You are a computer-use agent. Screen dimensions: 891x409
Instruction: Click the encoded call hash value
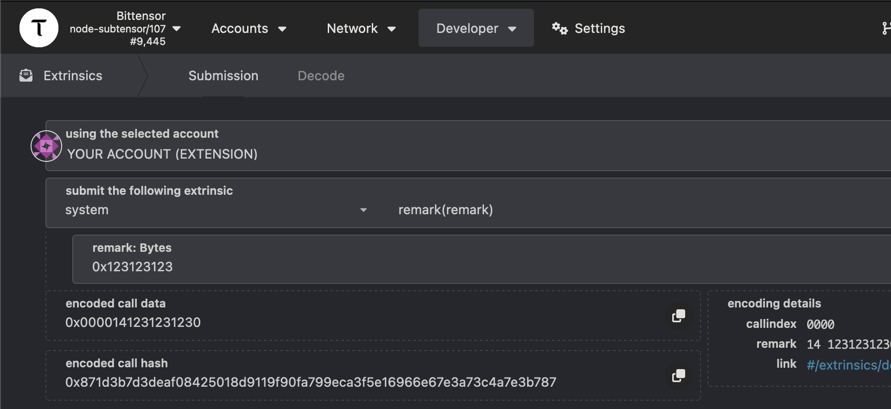[x=311, y=382]
